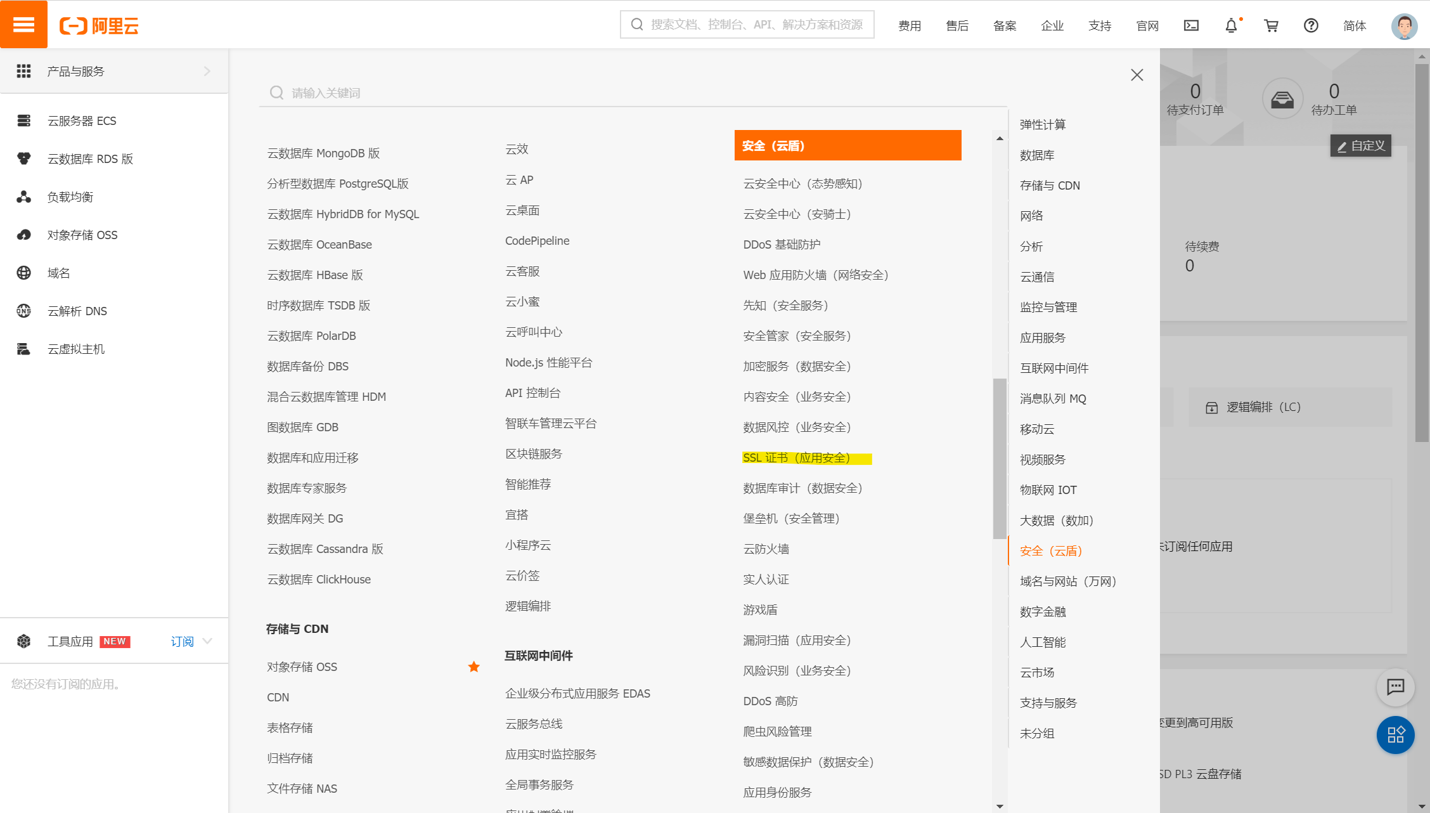Open the 企业 menu

click(x=1052, y=25)
